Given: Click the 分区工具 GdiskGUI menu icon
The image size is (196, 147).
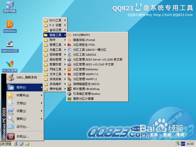Looking at the screenshot, I should tap(69, 54).
